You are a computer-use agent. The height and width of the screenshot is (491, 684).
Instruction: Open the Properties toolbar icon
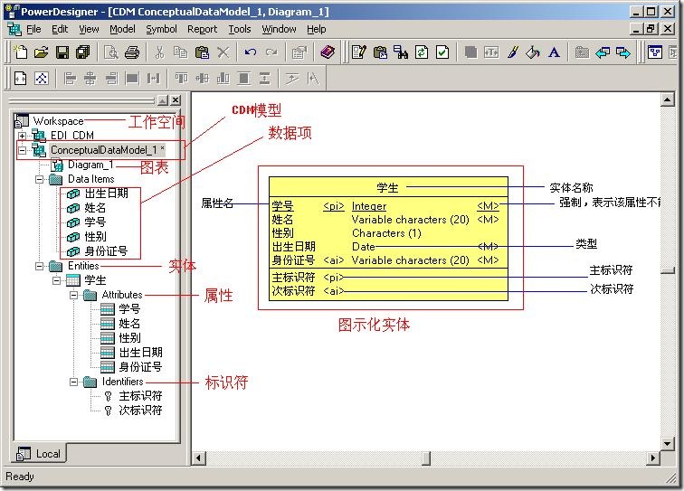(299, 52)
